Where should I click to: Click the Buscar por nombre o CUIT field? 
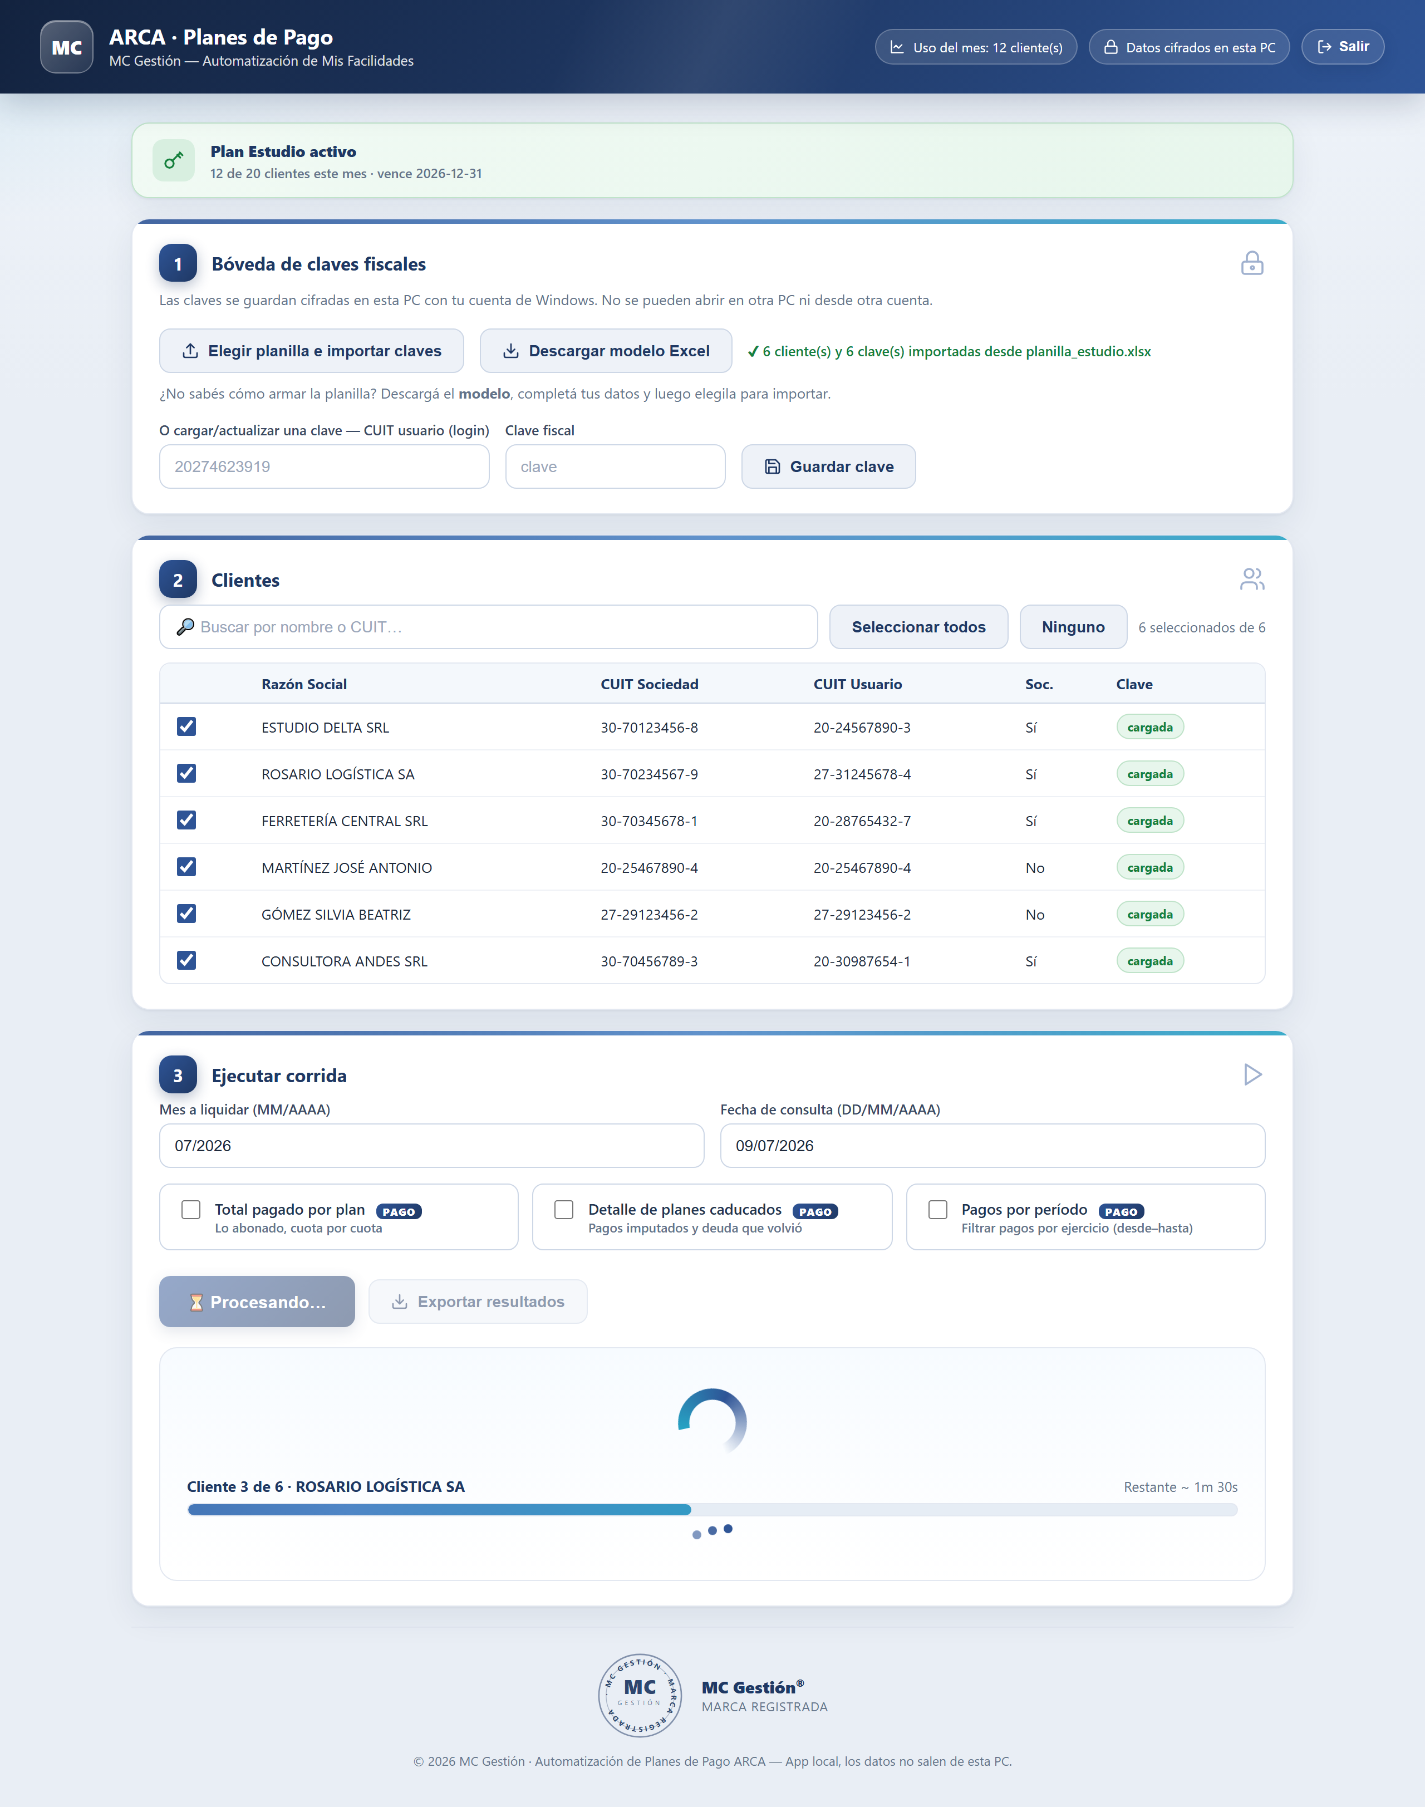(x=488, y=627)
